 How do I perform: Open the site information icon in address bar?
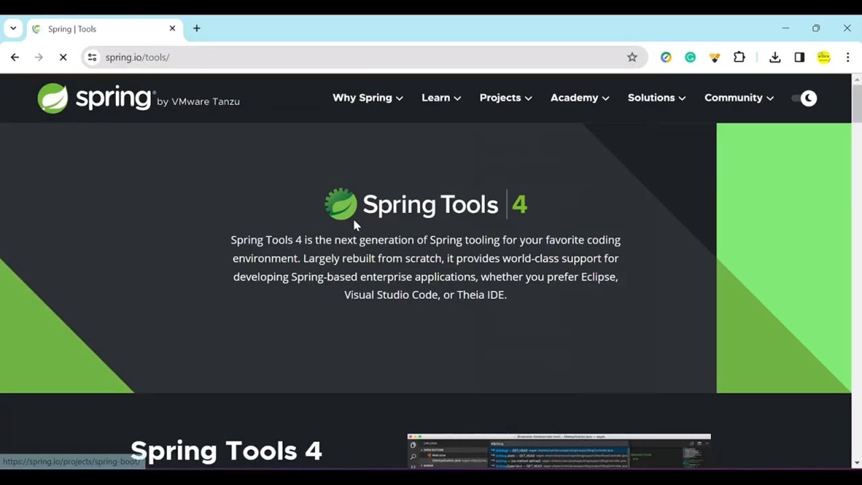point(92,57)
